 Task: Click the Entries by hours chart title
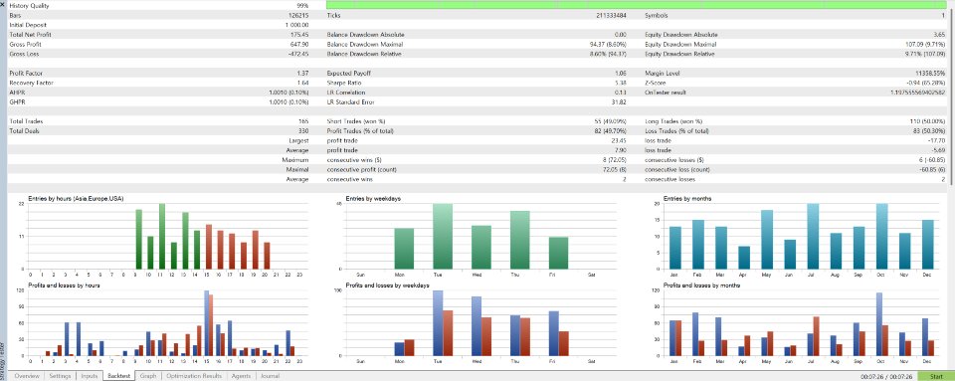pos(77,199)
